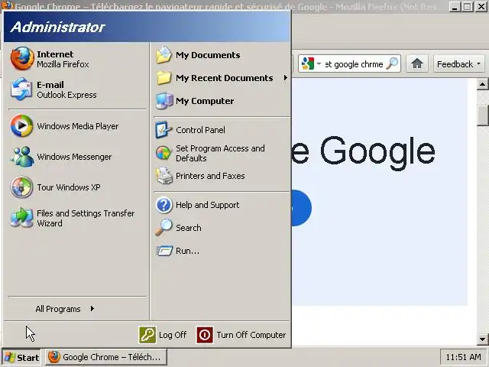
Task: Choose the Control Panel menu entry text
Action: pyautogui.click(x=200, y=130)
